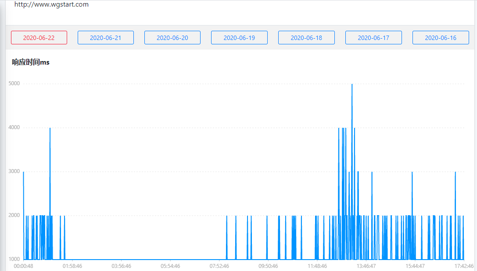The height and width of the screenshot is (271, 477).
Task: View response times for 2020-06-17
Action: click(x=373, y=37)
